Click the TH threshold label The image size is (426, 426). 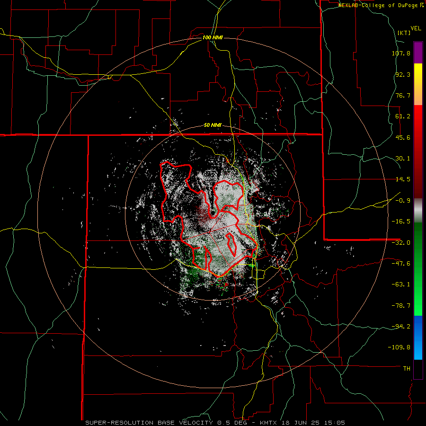tap(407, 368)
